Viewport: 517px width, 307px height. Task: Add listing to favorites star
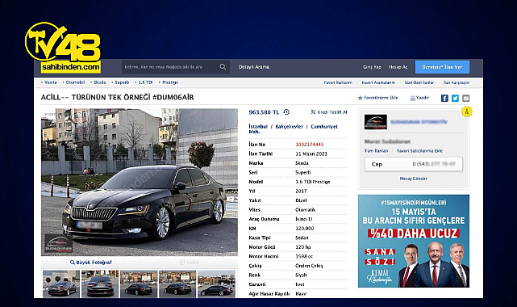pos(360,98)
